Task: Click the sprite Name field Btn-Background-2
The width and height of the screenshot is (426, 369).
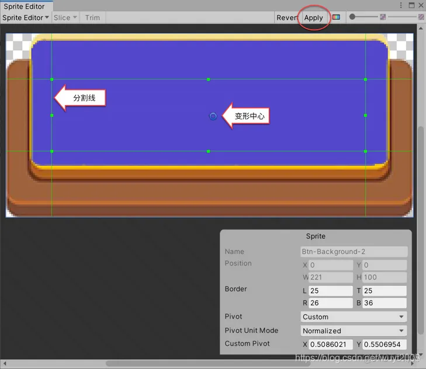Action: [354, 252]
